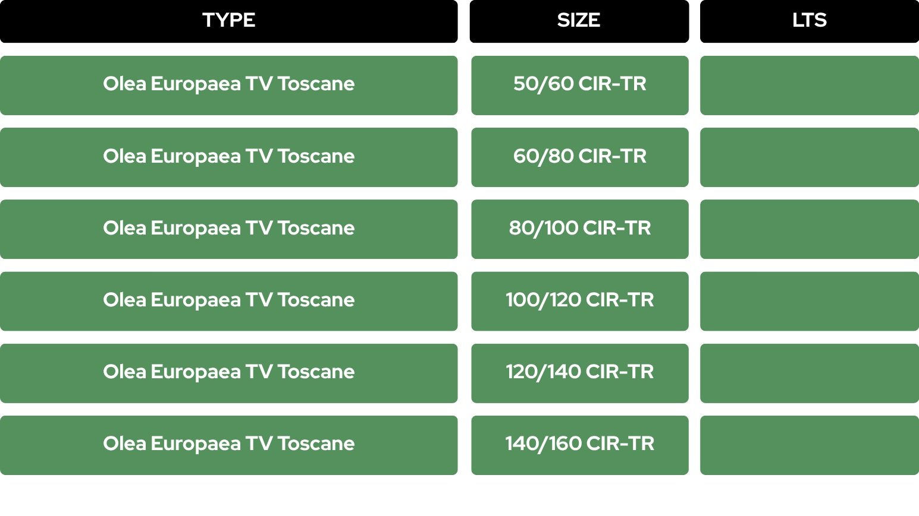
Task: Click the empty LTS cell beside 60/80 CIR-TR
Action: click(x=810, y=157)
